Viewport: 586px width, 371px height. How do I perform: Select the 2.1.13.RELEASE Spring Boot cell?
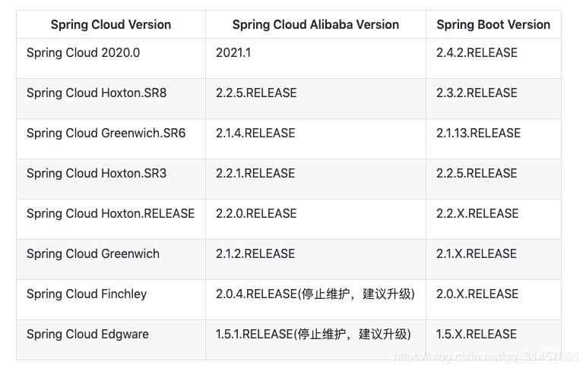pyautogui.click(x=478, y=134)
